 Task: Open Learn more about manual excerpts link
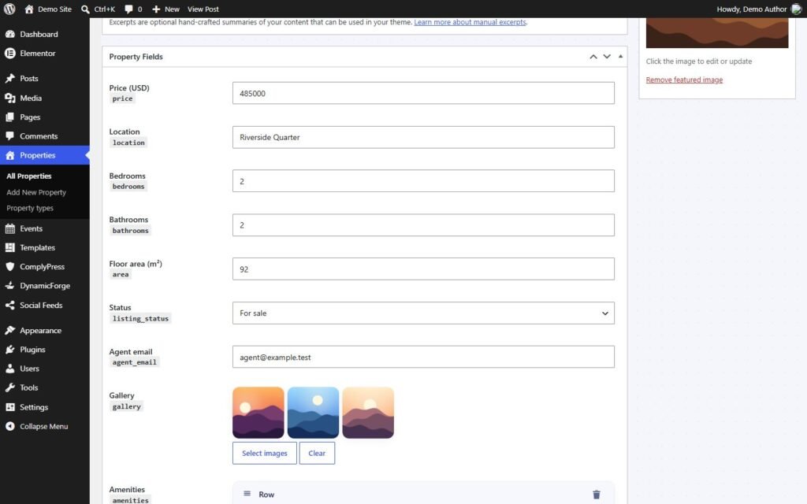coord(470,22)
